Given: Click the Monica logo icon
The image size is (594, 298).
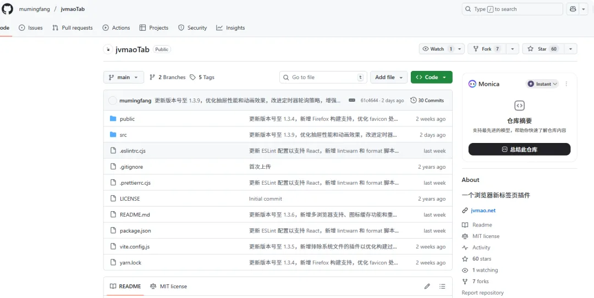Looking at the screenshot, I should click(x=472, y=84).
